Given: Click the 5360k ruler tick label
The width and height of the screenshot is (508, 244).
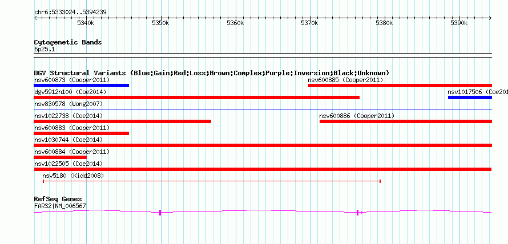Looking at the screenshot, I should pyautogui.click(x=235, y=23).
